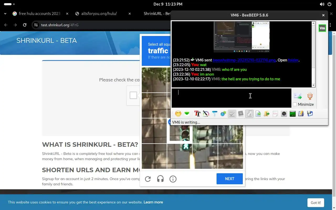Click the BeeBEEP chat scrollbar up arrow

[313, 23]
